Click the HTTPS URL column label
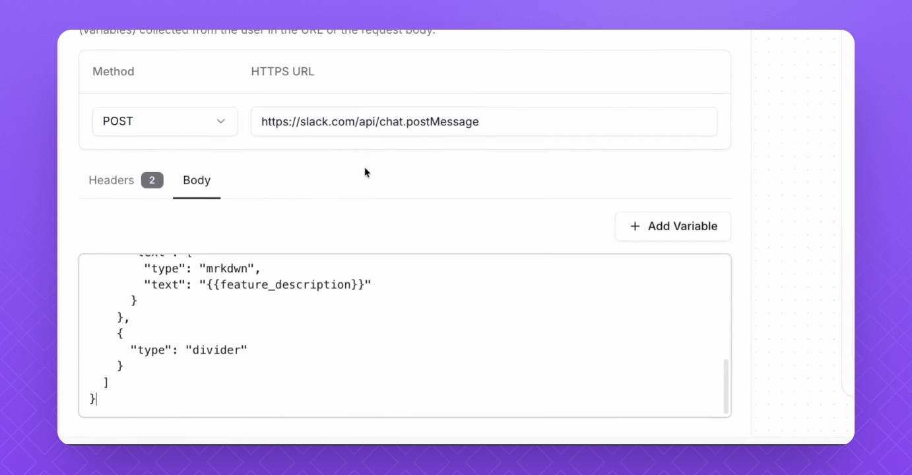The width and height of the screenshot is (912, 475). [282, 72]
